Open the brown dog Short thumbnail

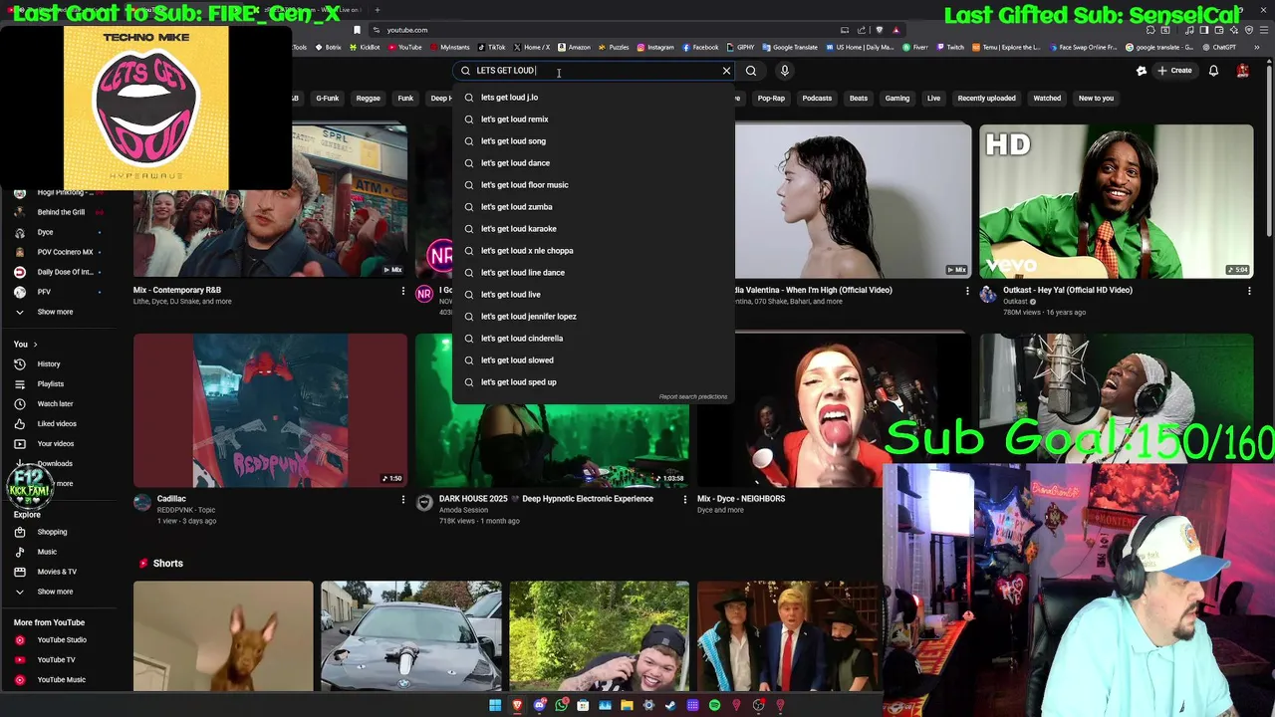coord(223,636)
